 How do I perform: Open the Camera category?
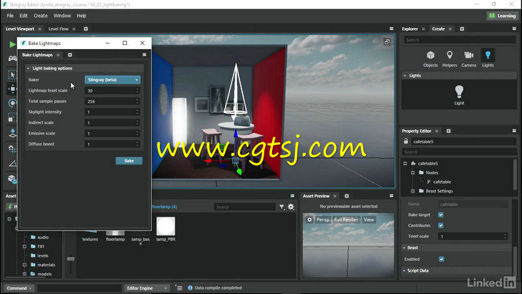[468, 59]
